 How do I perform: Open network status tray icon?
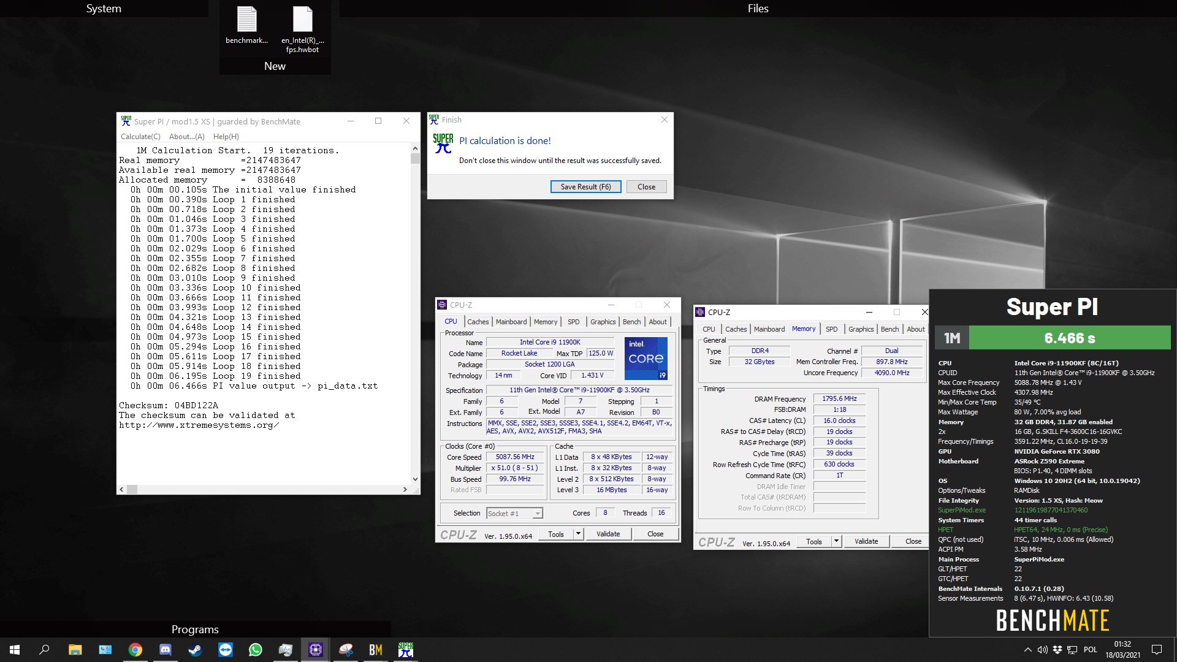point(1072,650)
